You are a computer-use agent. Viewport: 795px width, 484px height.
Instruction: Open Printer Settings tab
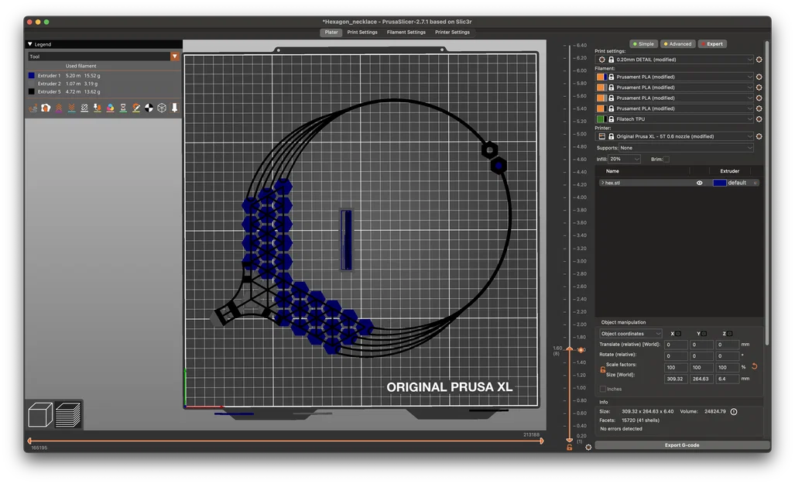tap(452, 33)
